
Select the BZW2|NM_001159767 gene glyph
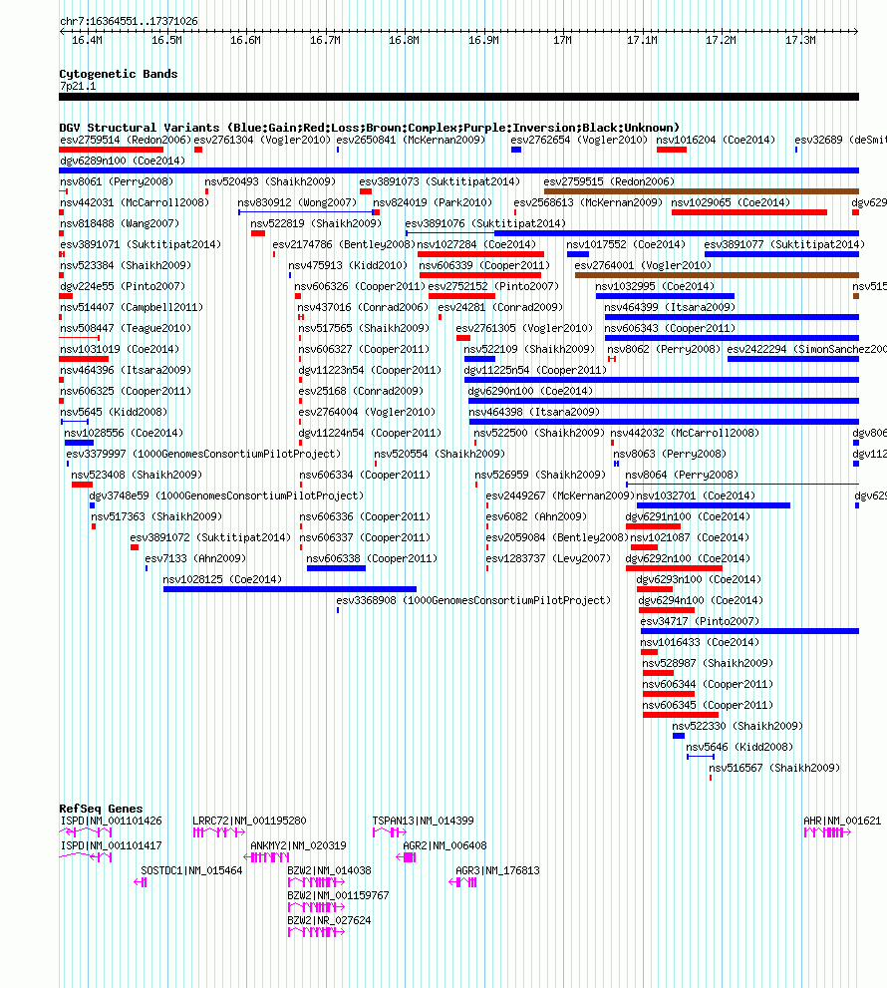(316, 906)
